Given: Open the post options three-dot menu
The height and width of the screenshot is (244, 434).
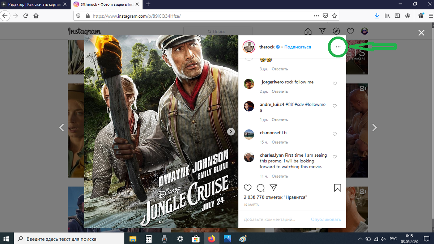Looking at the screenshot, I should point(338,47).
